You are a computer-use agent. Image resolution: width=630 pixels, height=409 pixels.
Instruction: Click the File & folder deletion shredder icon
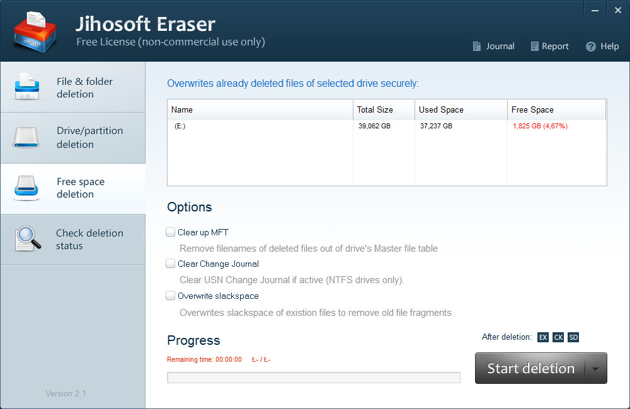(27, 87)
